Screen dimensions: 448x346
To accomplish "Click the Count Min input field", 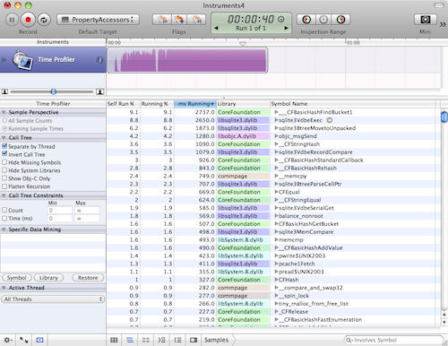I will pos(59,211).
